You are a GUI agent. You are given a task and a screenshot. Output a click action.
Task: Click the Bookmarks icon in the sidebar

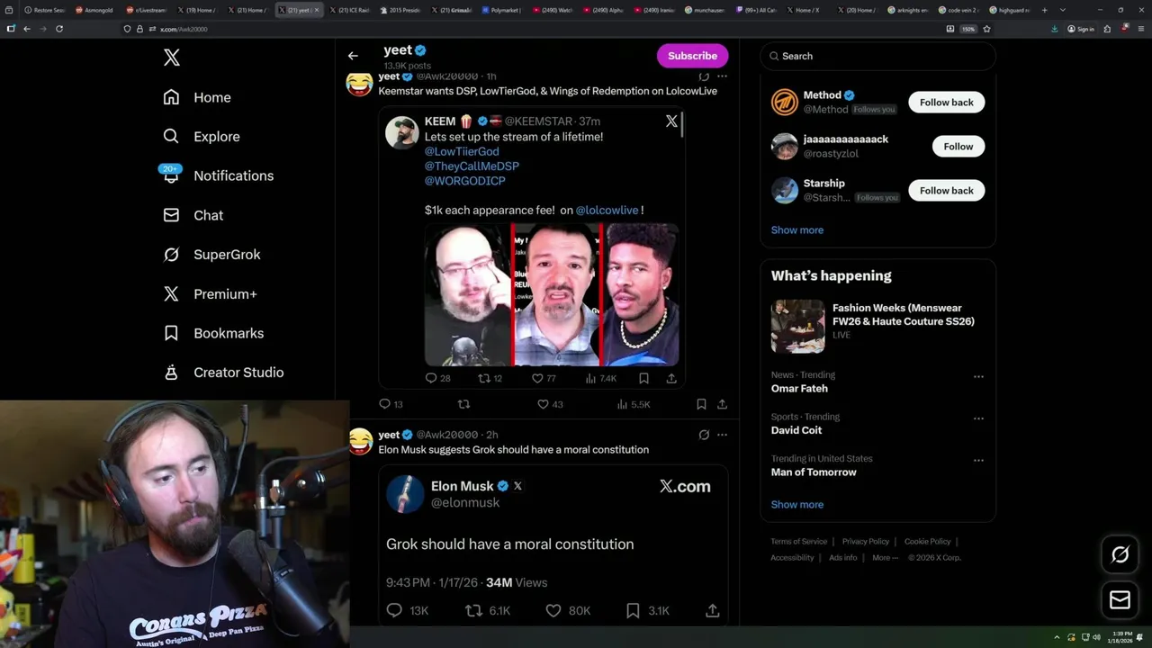coord(171,333)
